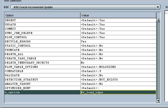
Task: Click the Option column header
Action: tap(43, 15)
